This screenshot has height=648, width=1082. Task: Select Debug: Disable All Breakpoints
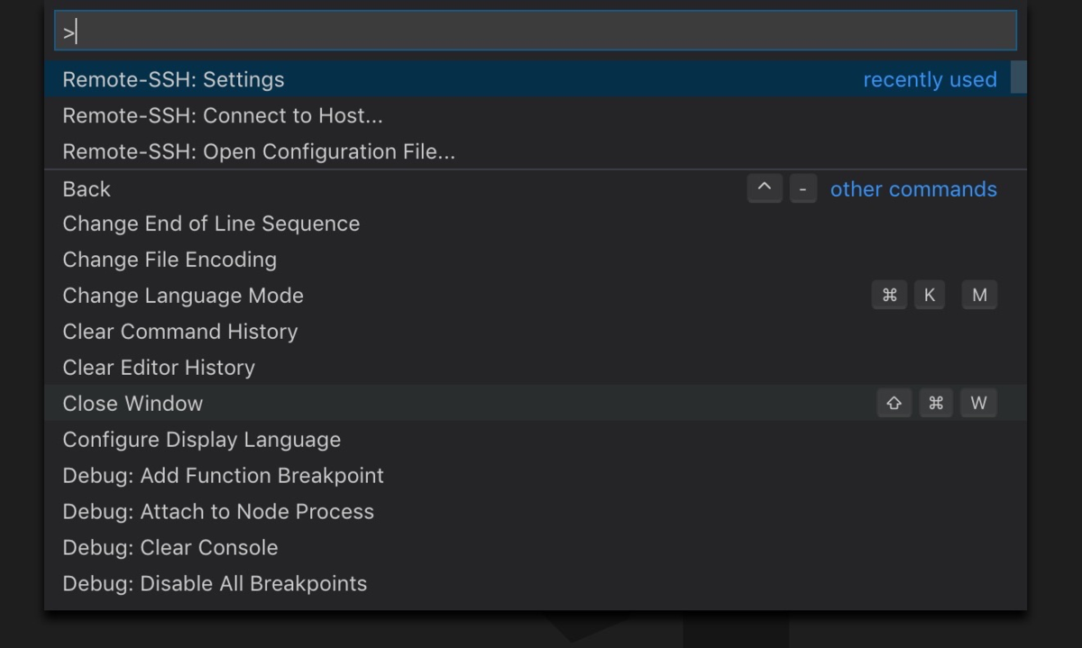[535, 584]
